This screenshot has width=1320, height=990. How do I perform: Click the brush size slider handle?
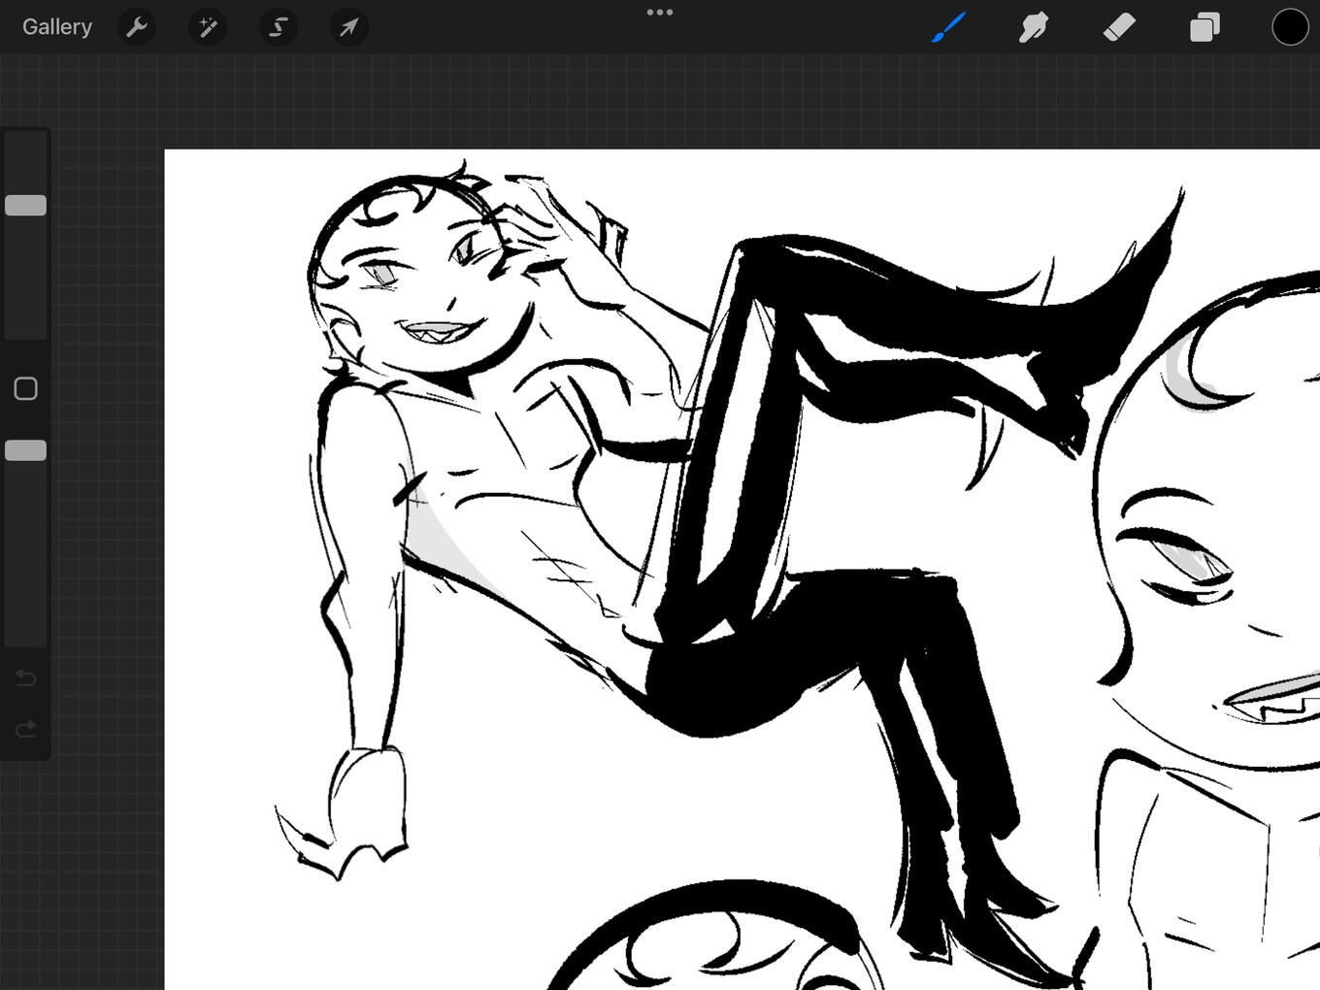coord(26,205)
